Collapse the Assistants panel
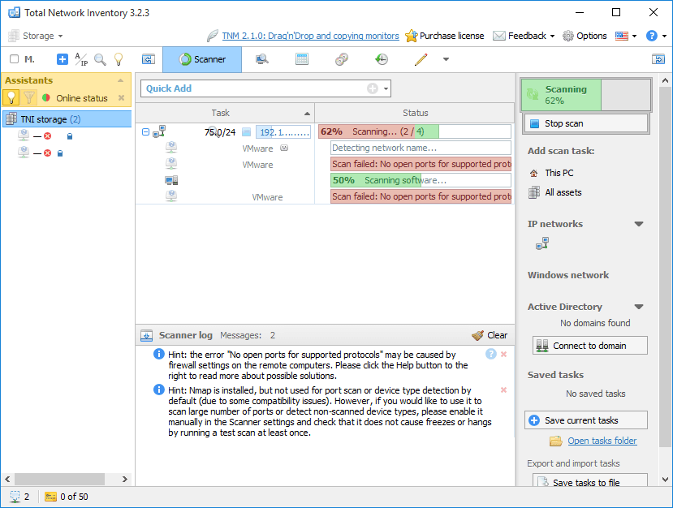The height and width of the screenshot is (508, 673). point(121,80)
